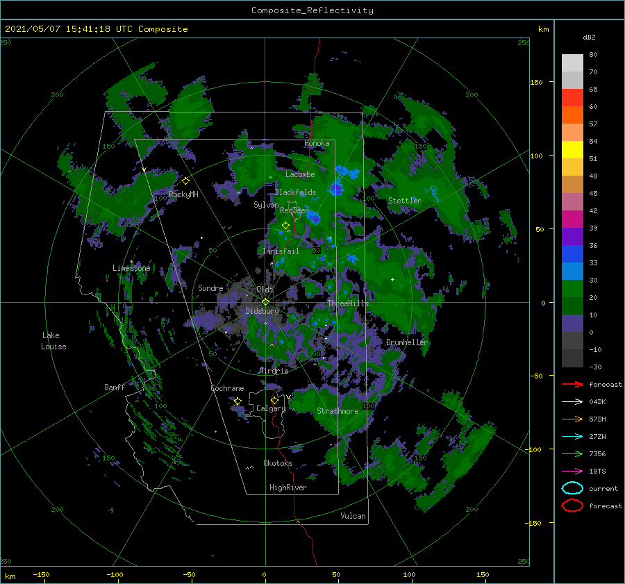Click the Calgary city label
The width and height of the screenshot is (625, 584).
271,408
